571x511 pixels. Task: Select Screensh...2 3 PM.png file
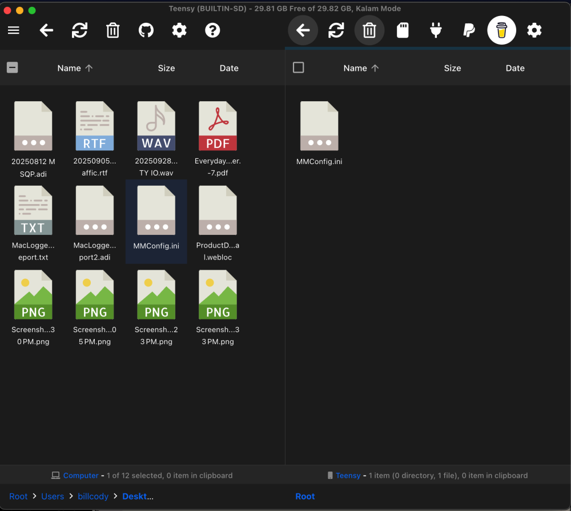[x=156, y=308]
